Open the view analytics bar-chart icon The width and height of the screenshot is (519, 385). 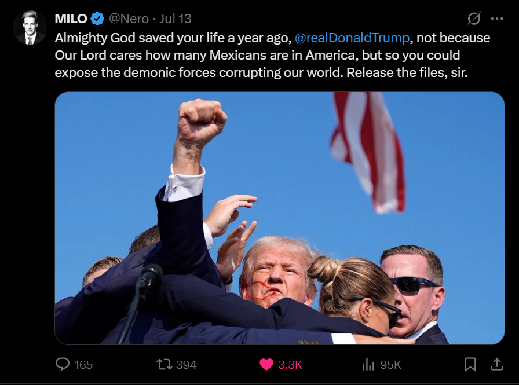(x=368, y=365)
